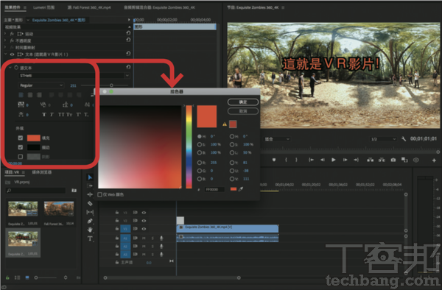Image resolution: width=442 pixels, height=290 pixels.
Task: Check the Web colors only checkbox
Action: click(x=99, y=194)
